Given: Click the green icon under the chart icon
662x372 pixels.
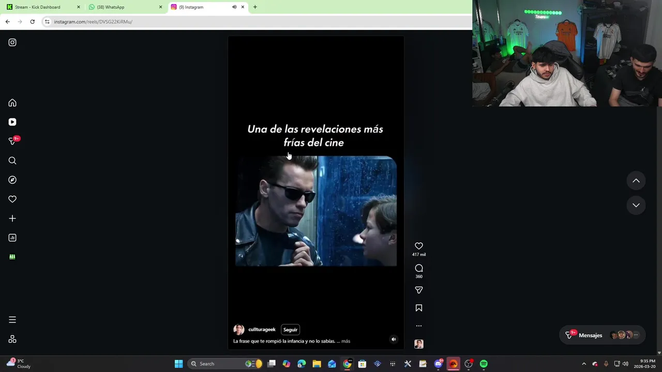Looking at the screenshot, I should point(12,257).
